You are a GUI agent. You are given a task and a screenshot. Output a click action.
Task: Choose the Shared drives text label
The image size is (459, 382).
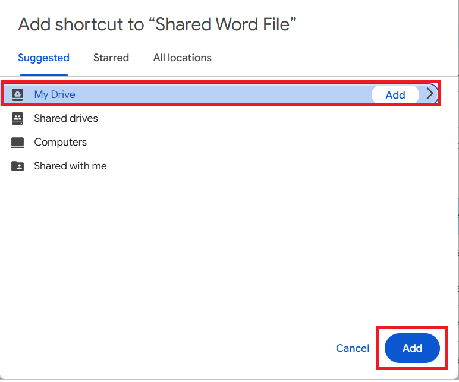tap(66, 118)
